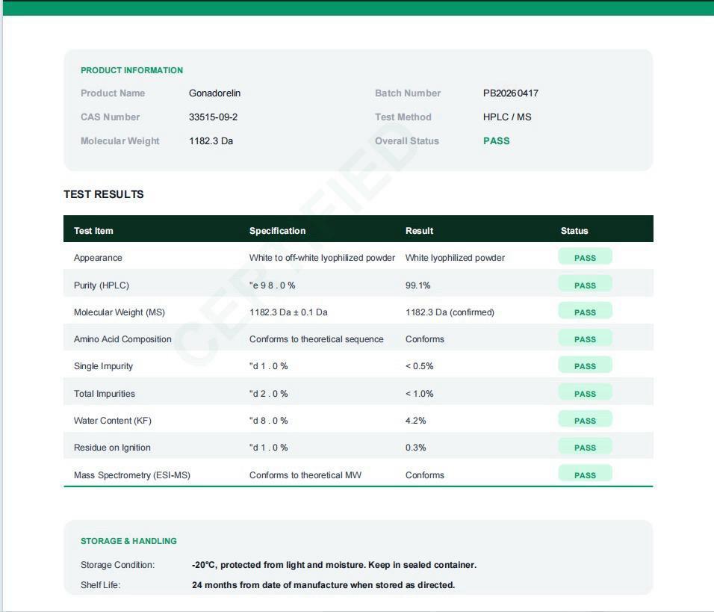
Task: Select the '< 0.5%' single impurity result
Action: 420,366
